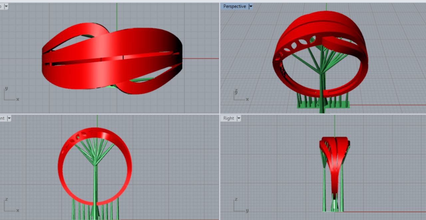Activate the Right viewport title label
This screenshot has width=426, height=220.
coord(229,118)
